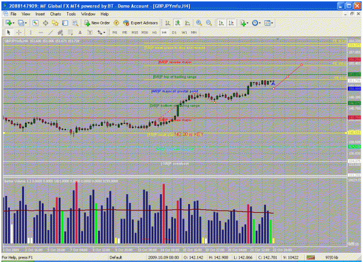Click the New Order button

pos(97,23)
